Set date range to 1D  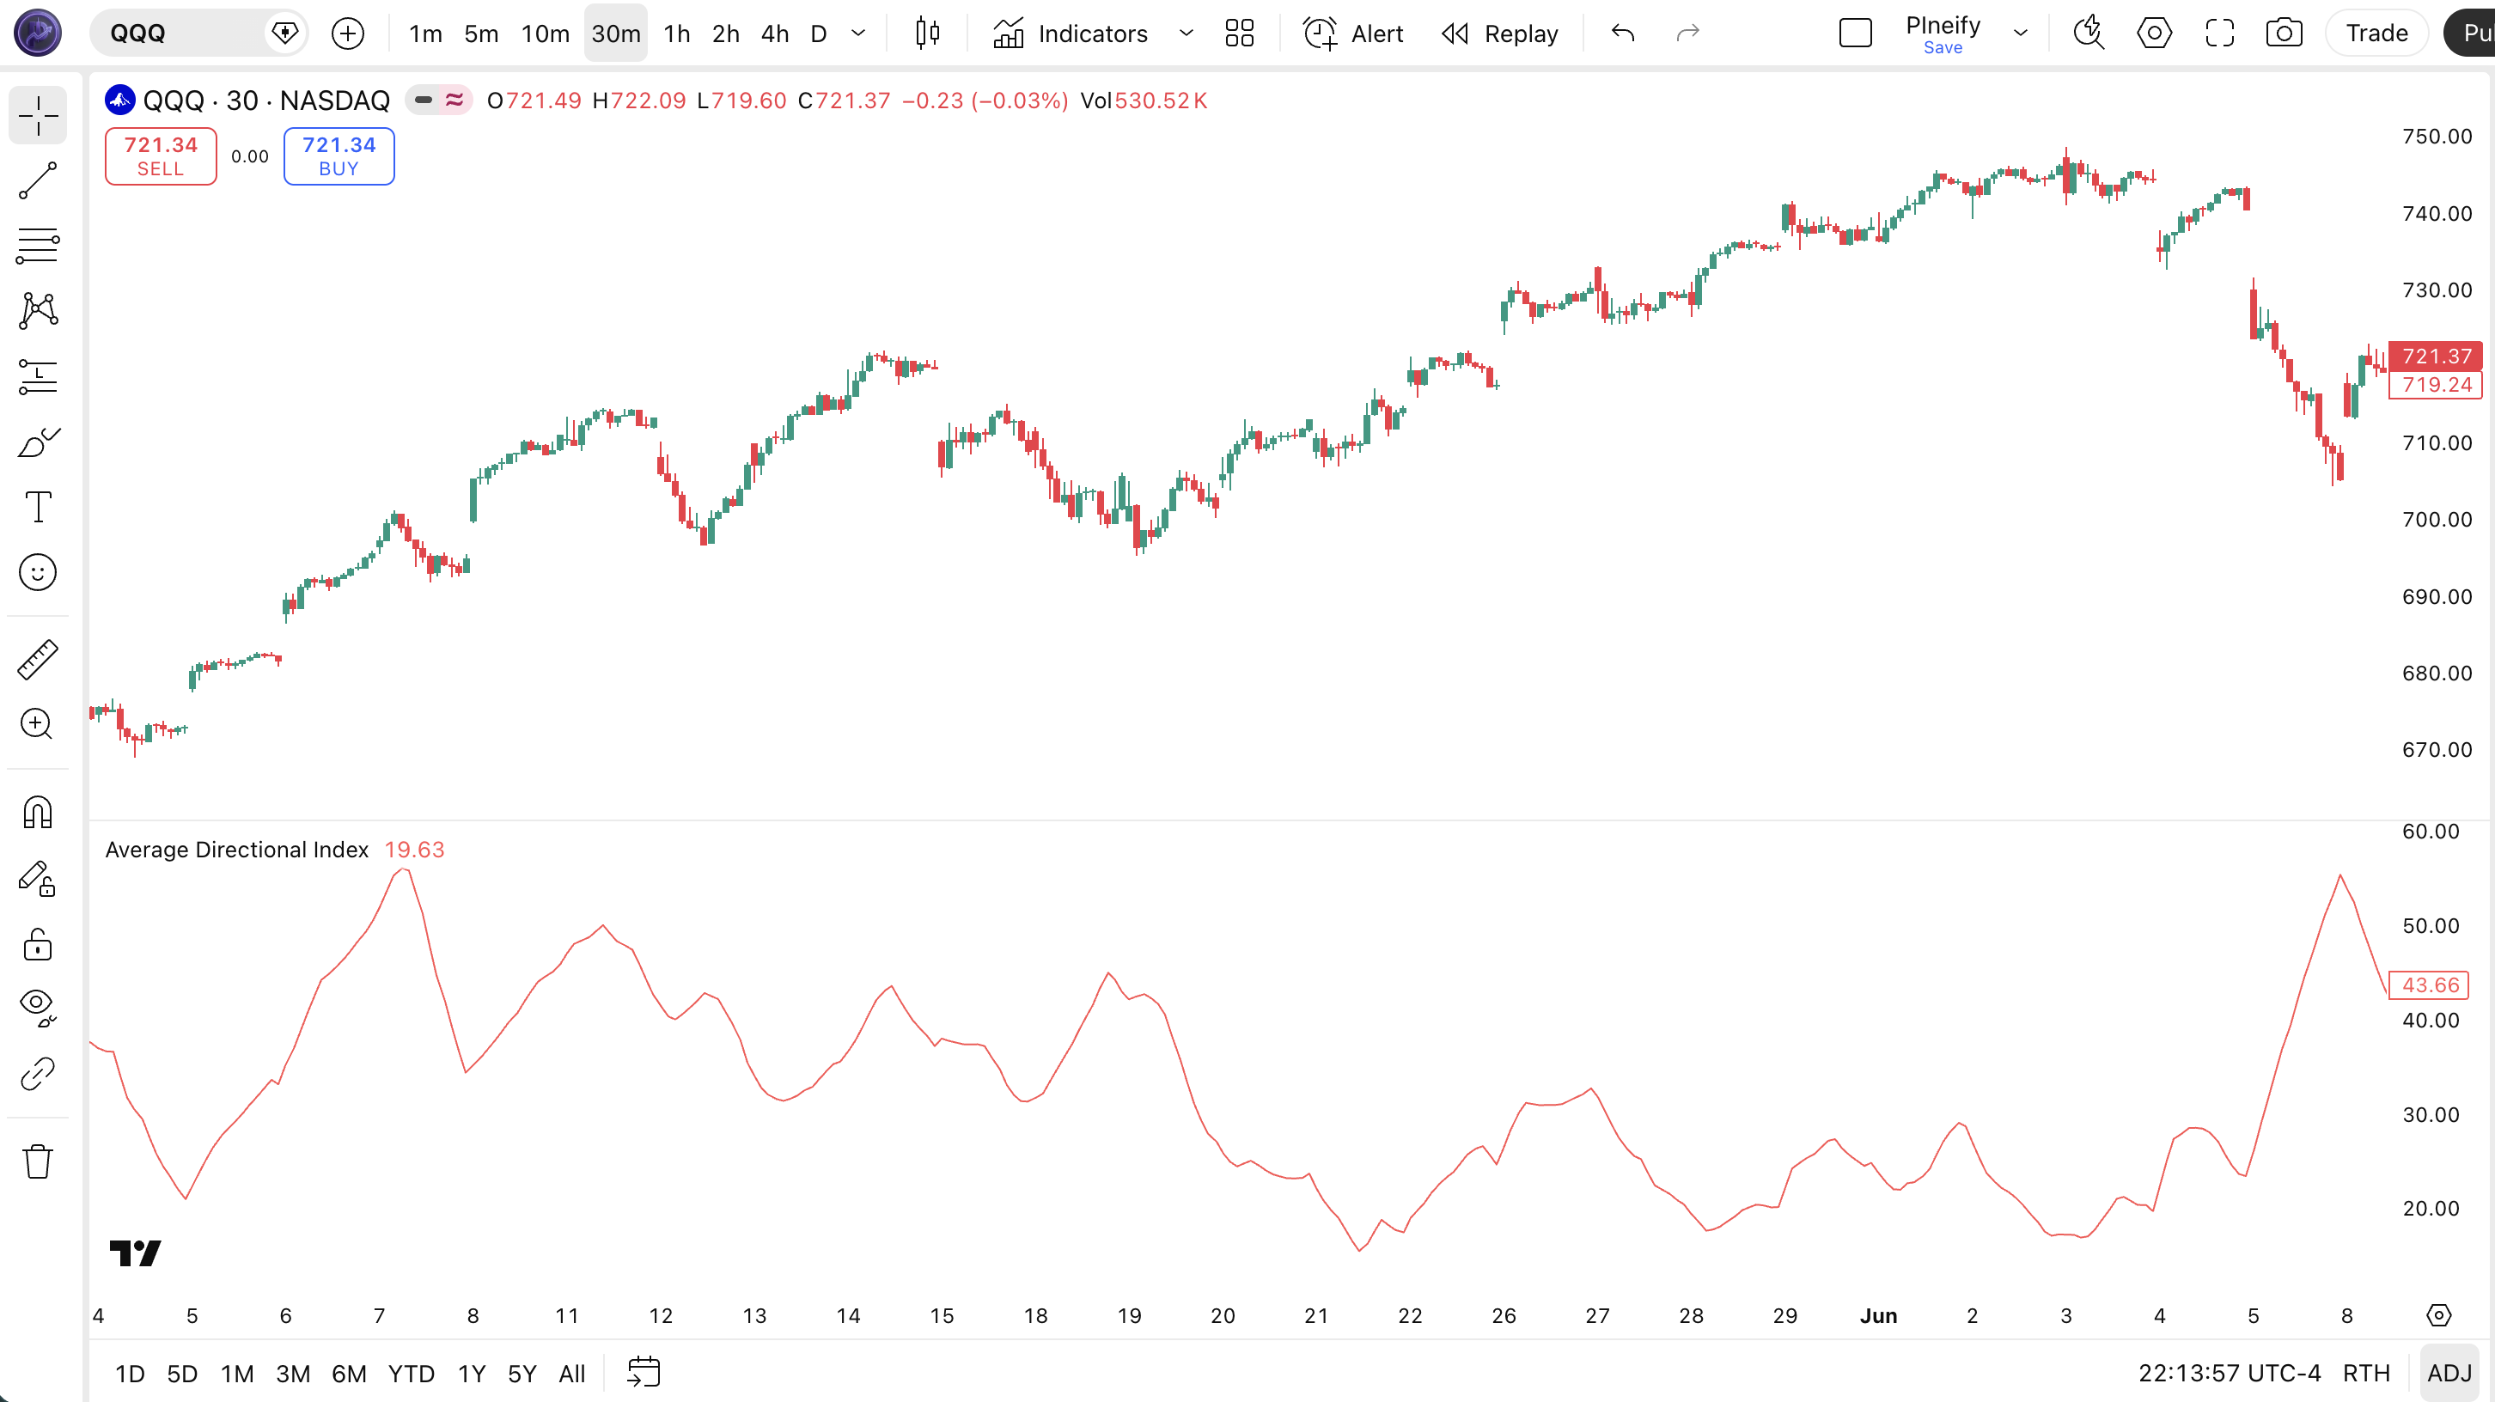tap(130, 1373)
